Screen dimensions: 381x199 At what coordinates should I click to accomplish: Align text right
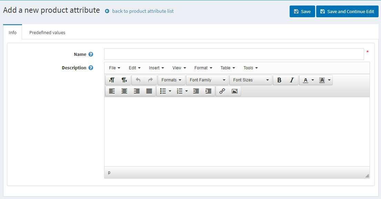point(137,91)
